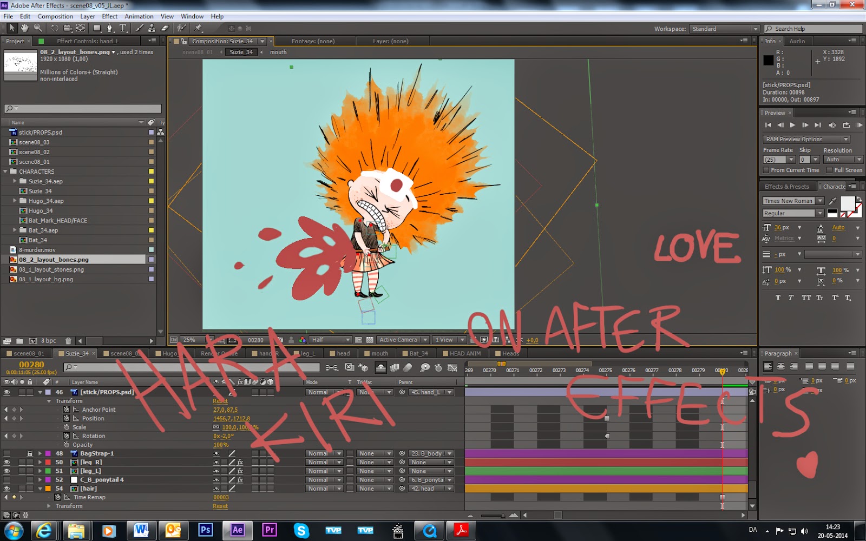Image resolution: width=866 pixels, height=541 pixels.
Task: Open the 25% magnification dropdown
Action: [196, 340]
